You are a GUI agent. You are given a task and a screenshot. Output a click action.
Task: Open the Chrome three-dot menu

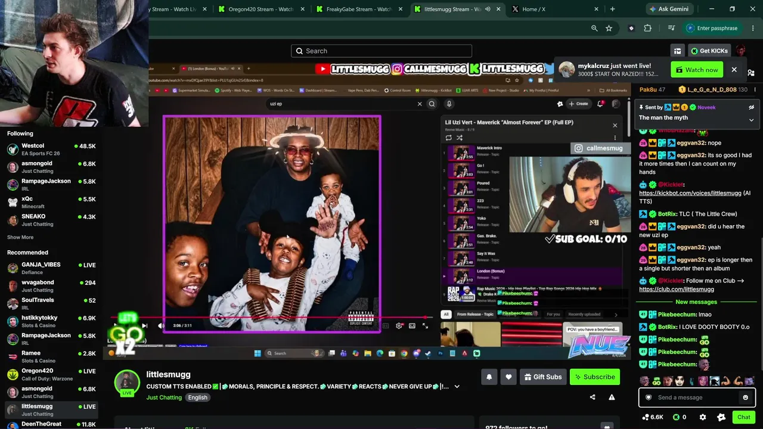point(752,28)
